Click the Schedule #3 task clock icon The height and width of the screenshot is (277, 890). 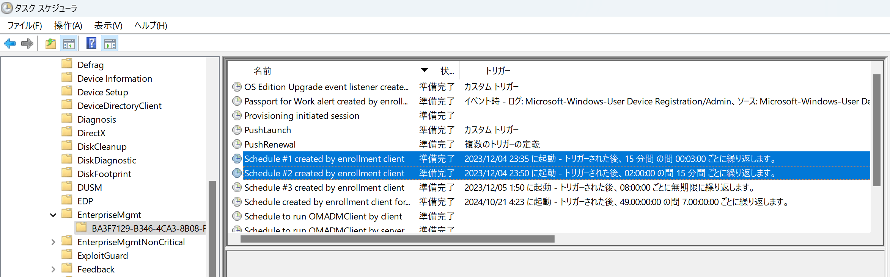[x=237, y=187]
